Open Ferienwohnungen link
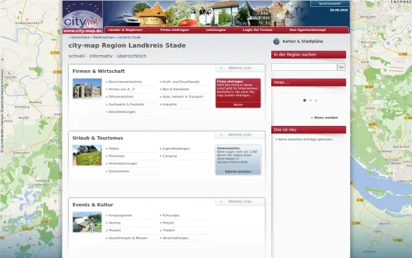 [123, 164]
